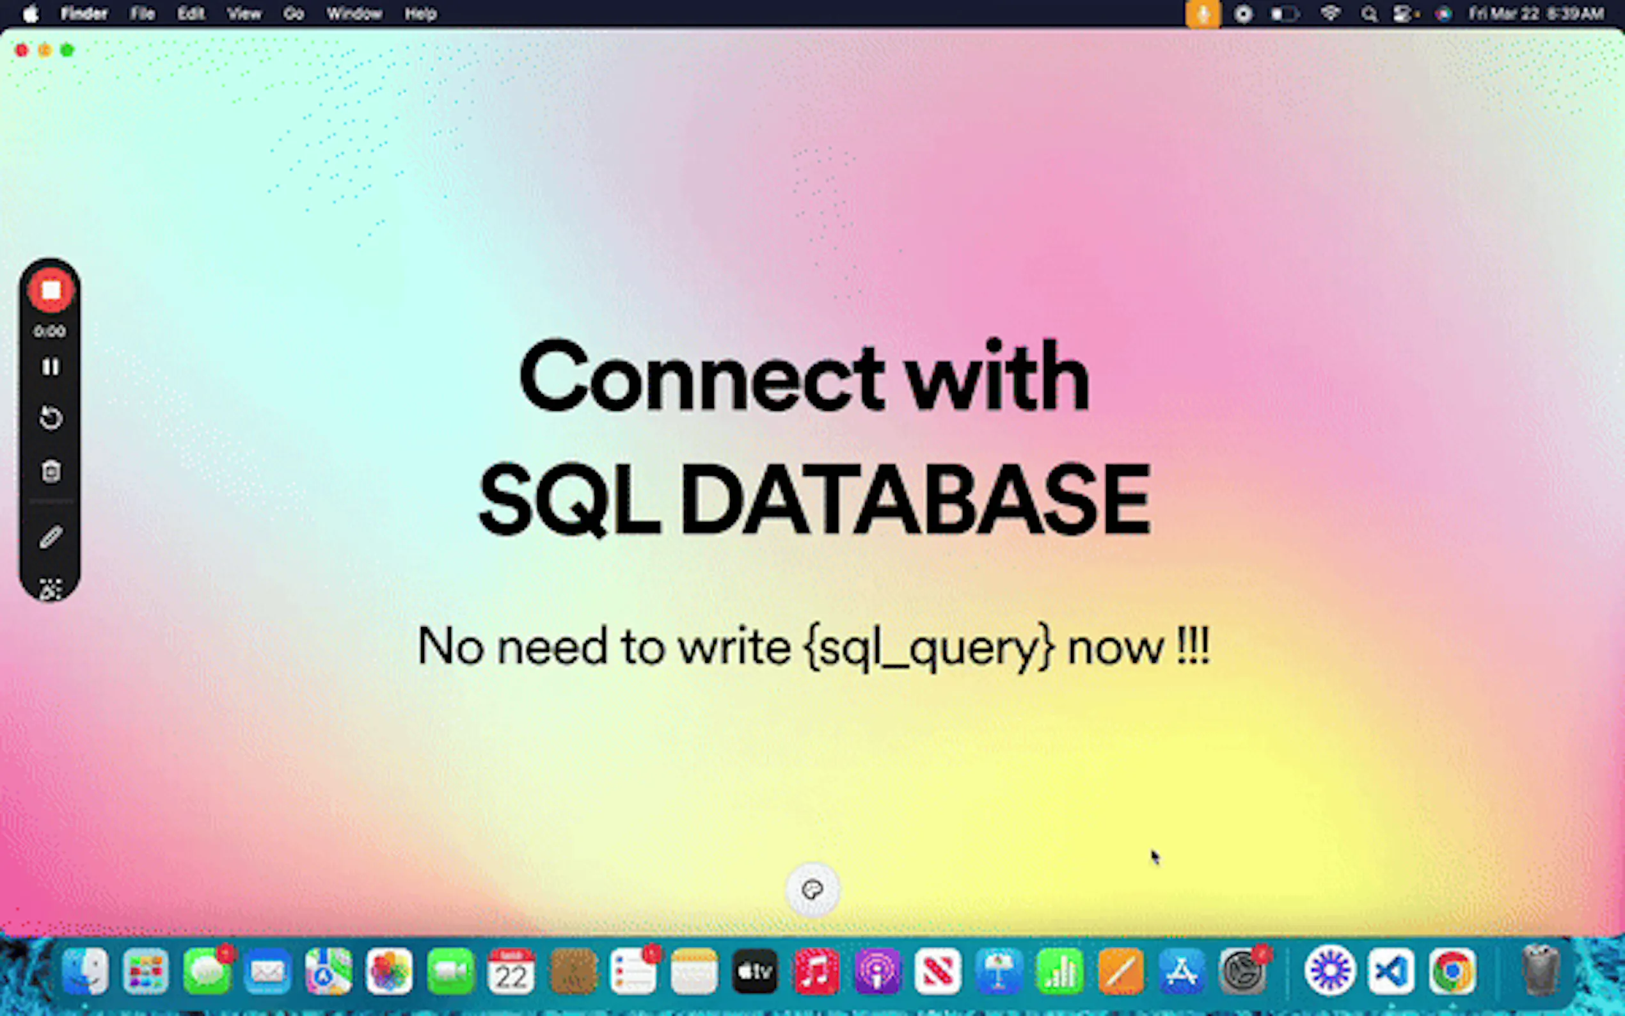Open the palette theme button

(x=812, y=890)
